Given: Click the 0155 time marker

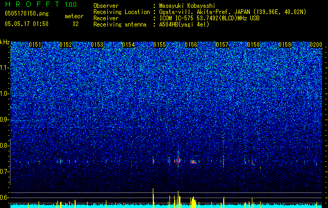Looking at the screenshot, I should coord(160,45).
